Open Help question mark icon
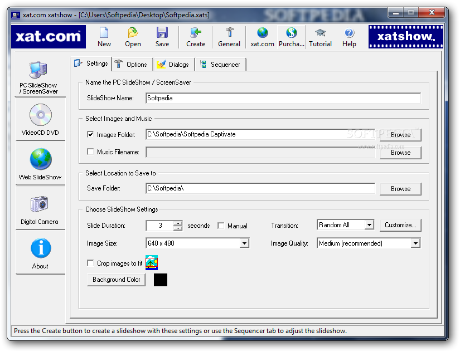Viewport: 460px width, 352px height. click(x=349, y=33)
